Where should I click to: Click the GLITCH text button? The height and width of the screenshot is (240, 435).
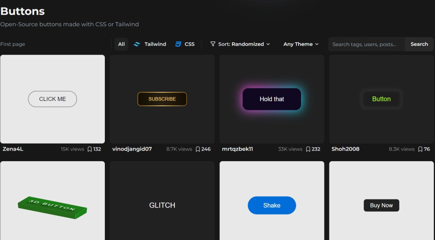(x=162, y=206)
